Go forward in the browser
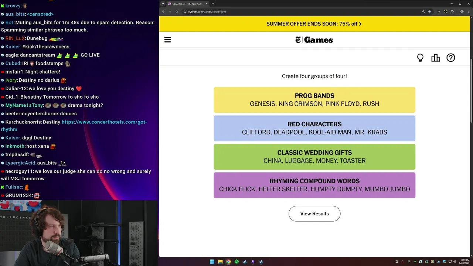473x266 pixels. coord(170,11)
